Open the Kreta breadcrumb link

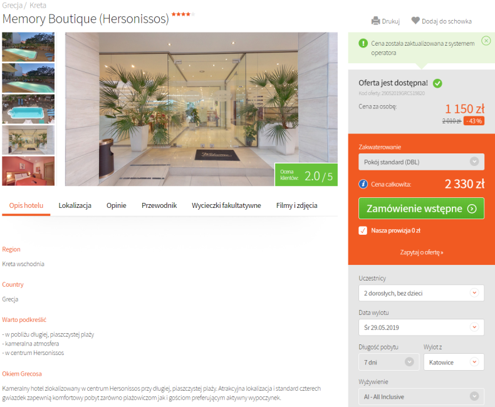pyautogui.click(x=38, y=6)
